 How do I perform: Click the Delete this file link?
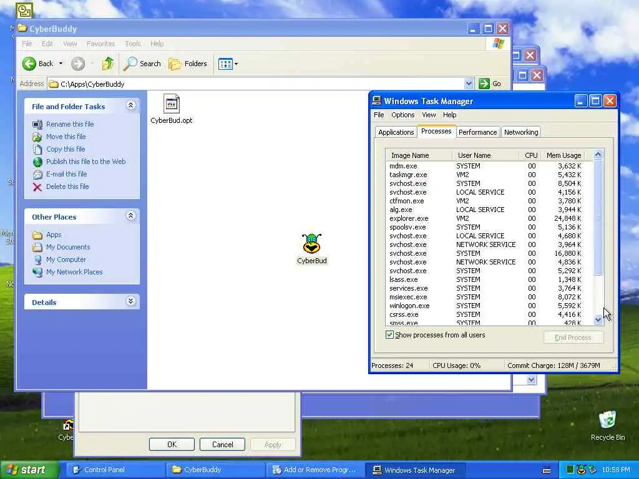67,186
